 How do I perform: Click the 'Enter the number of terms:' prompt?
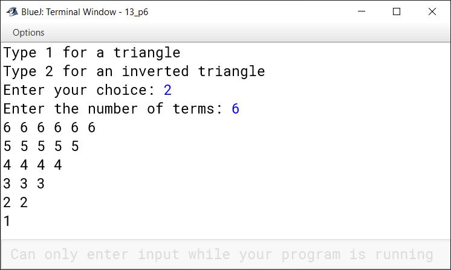[x=113, y=109]
